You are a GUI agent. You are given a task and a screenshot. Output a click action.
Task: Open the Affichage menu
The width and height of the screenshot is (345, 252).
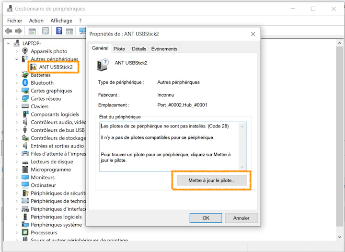[61, 21]
